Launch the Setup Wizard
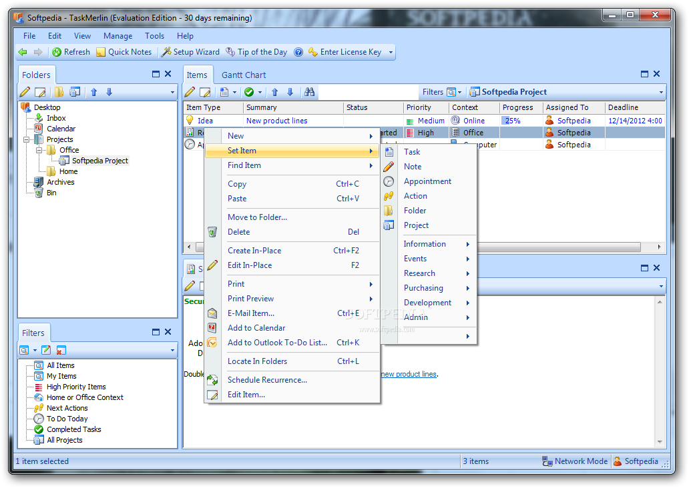 (x=190, y=52)
